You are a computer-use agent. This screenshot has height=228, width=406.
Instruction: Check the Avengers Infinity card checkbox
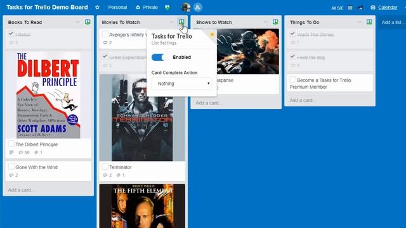coord(105,34)
